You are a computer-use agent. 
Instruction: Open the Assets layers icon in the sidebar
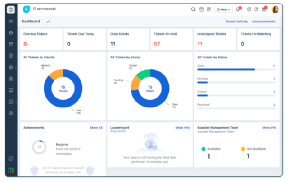[11, 67]
